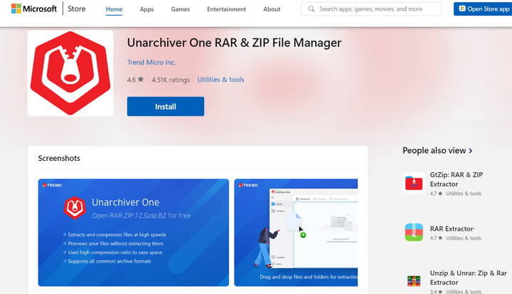Click the Screenshots heading

(59, 158)
